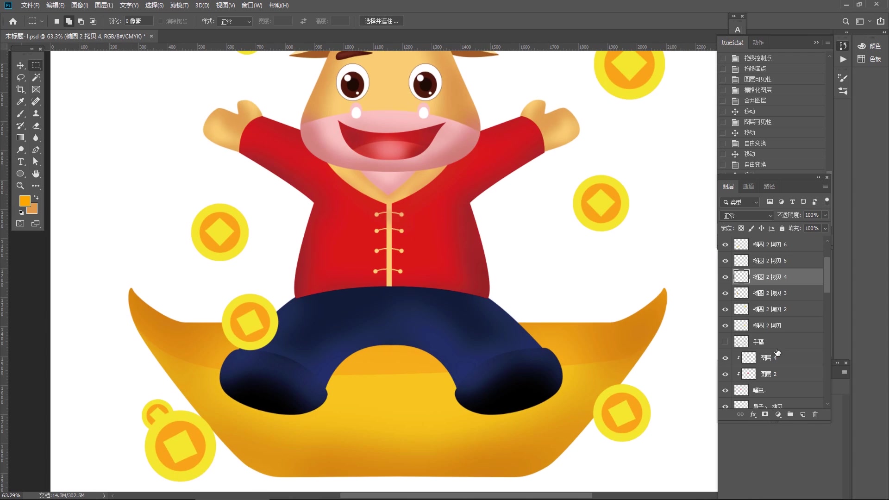889x500 pixels.
Task: Select the Move tool
Action: [20, 65]
